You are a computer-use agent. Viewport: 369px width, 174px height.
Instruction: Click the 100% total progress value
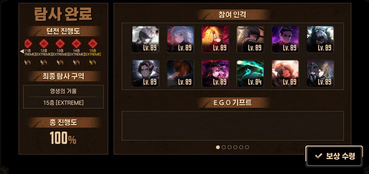click(x=63, y=138)
